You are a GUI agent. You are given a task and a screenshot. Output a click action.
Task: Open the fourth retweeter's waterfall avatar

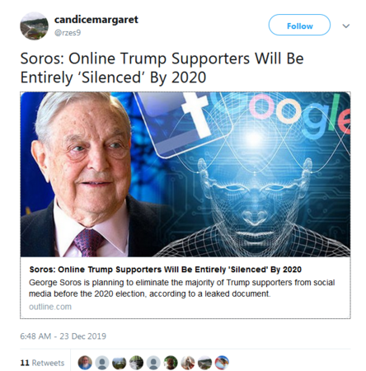coord(136,363)
